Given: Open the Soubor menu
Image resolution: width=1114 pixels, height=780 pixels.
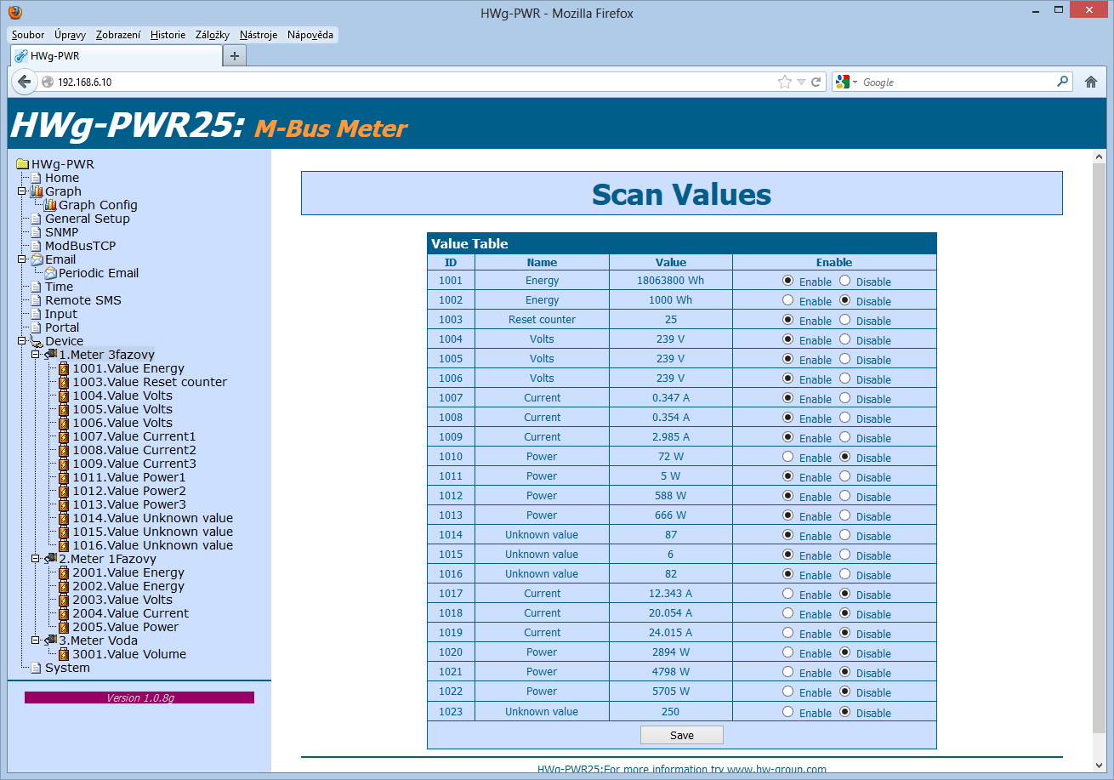Looking at the screenshot, I should coord(28,35).
